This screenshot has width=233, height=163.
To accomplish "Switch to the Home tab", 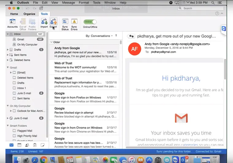I will (x=14, y=14).
